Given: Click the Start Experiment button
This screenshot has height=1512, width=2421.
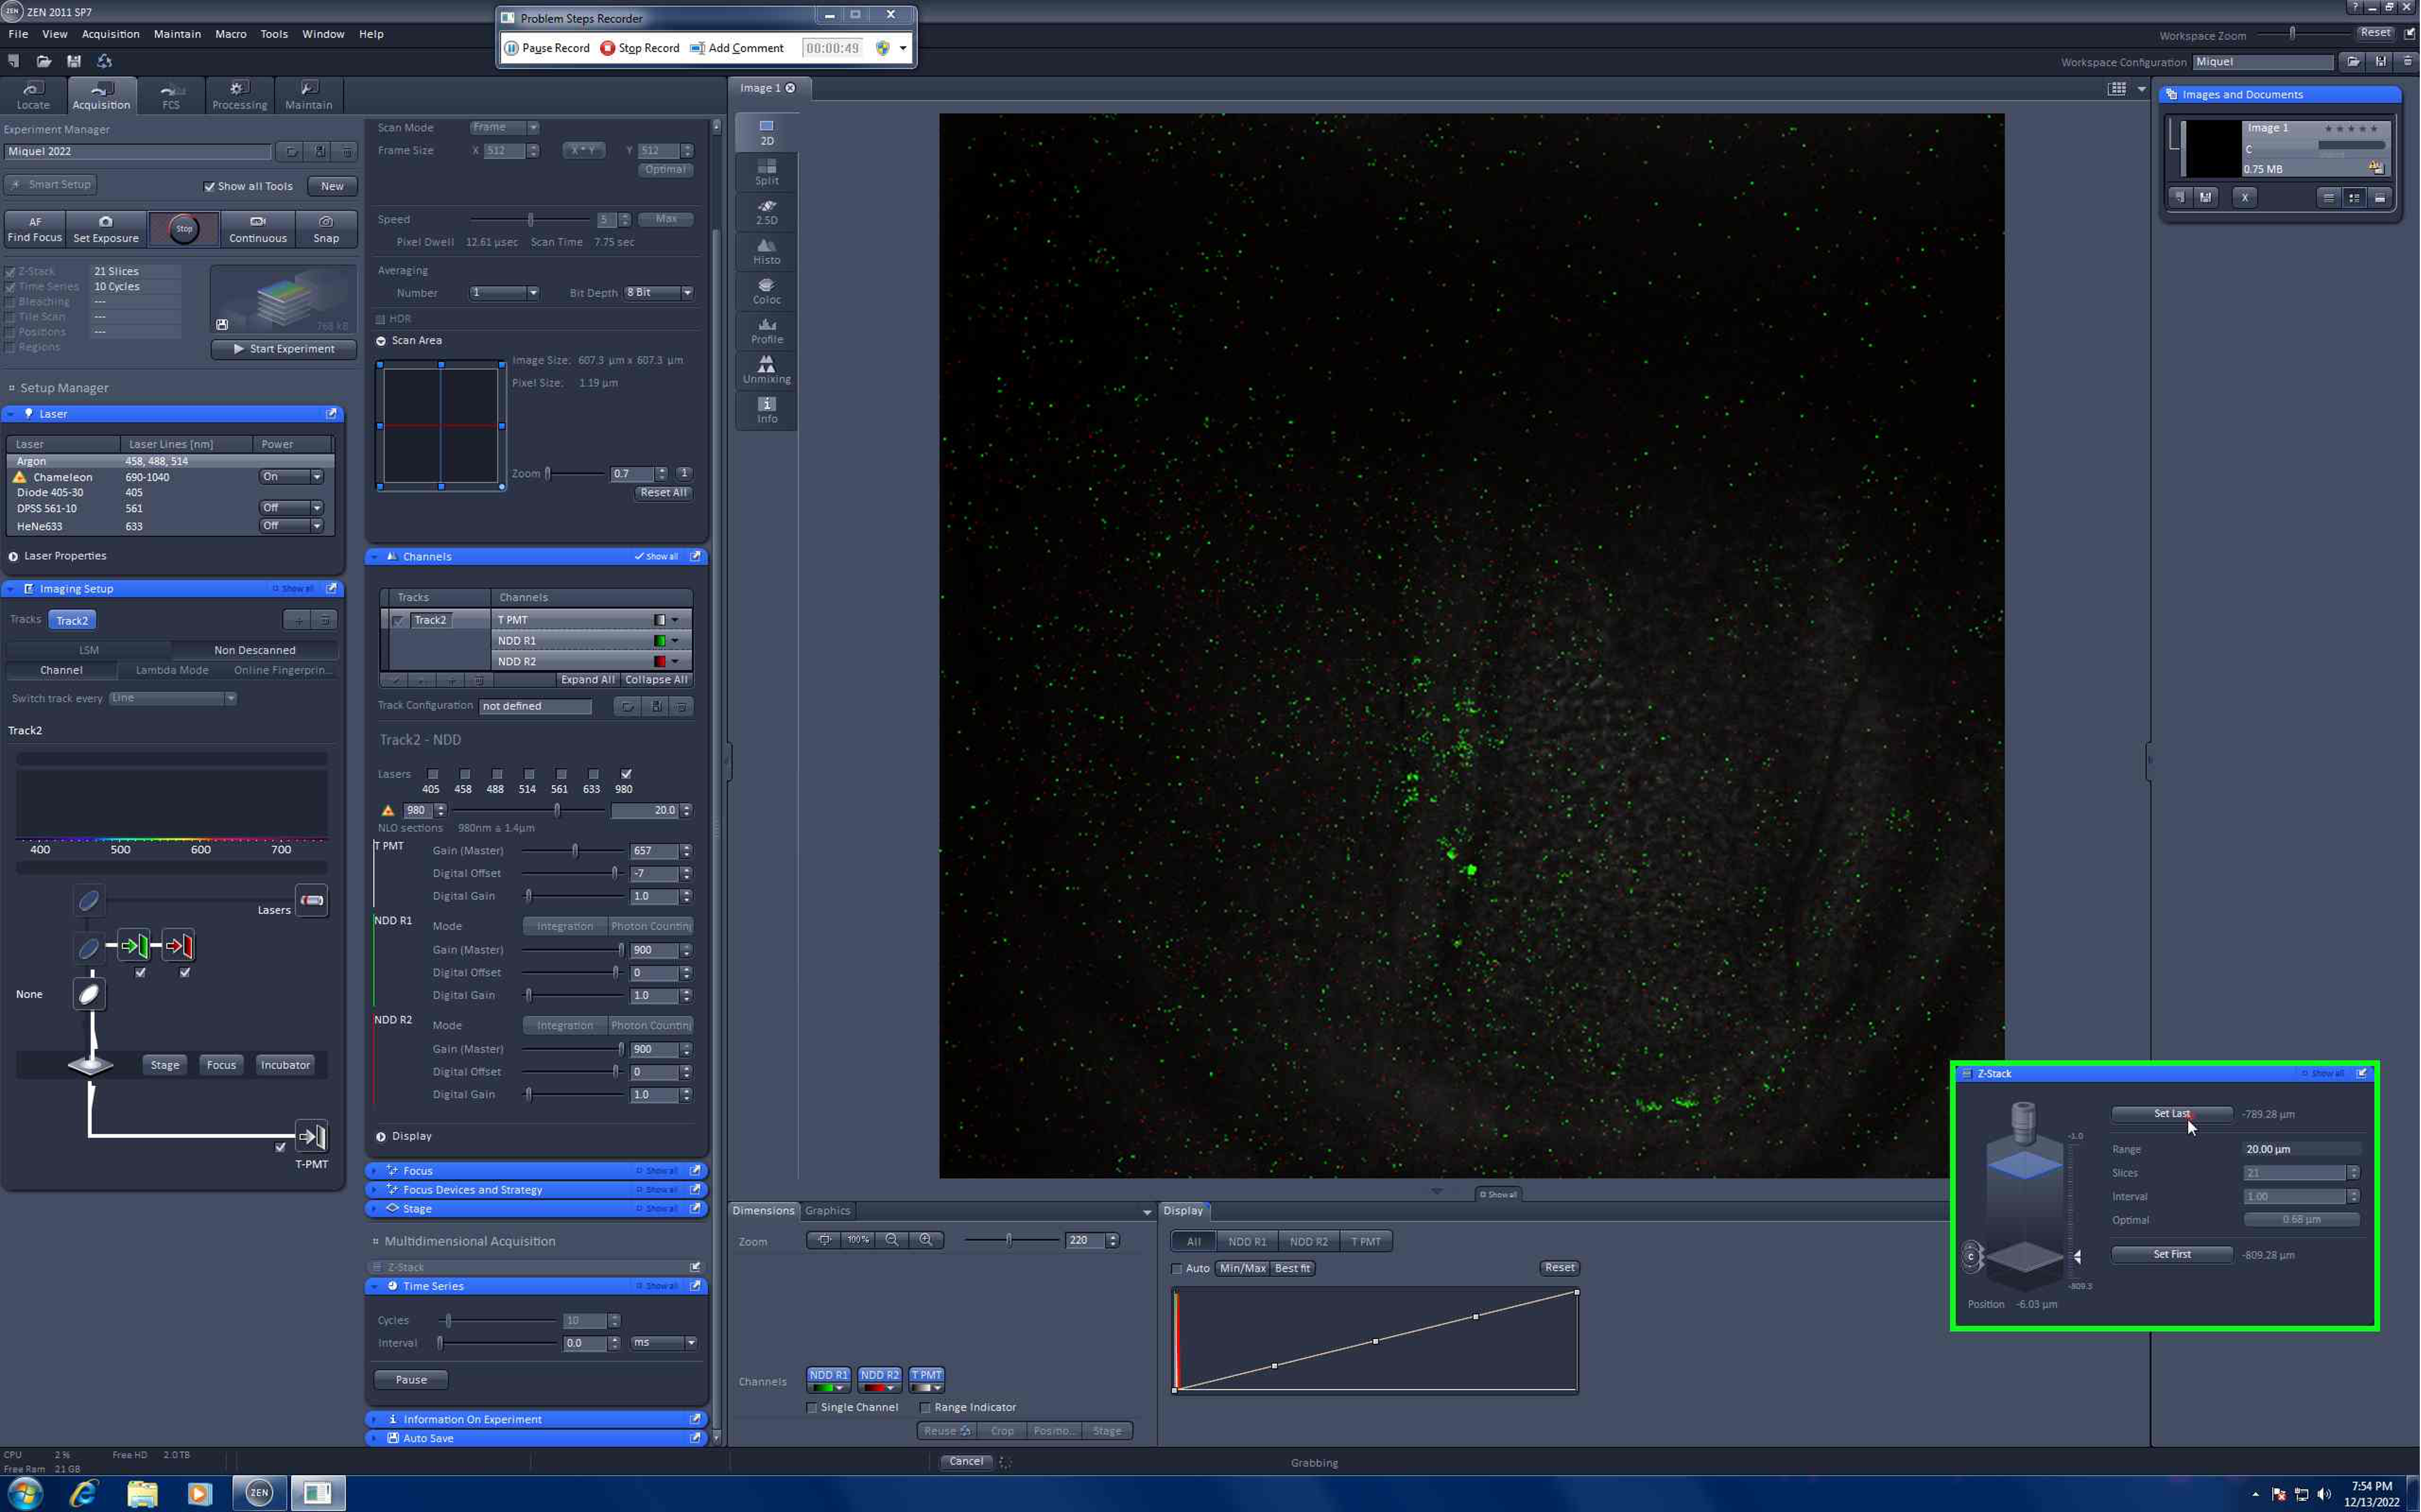Looking at the screenshot, I should [x=284, y=349].
